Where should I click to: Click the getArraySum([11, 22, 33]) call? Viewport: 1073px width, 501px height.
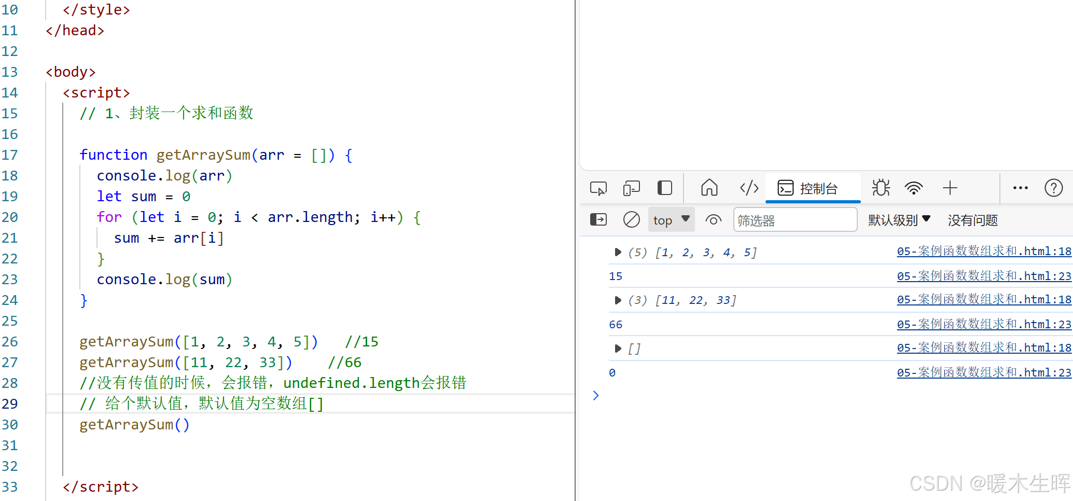coord(186,363)
